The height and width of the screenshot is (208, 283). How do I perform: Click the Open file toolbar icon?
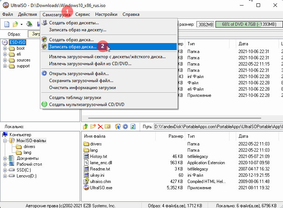pyautogui.click(x=15, y=24)
